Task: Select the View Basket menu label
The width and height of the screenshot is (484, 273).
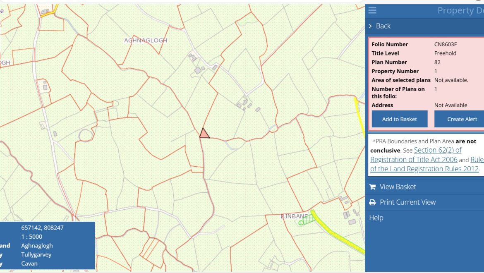Action: [398, 187]
